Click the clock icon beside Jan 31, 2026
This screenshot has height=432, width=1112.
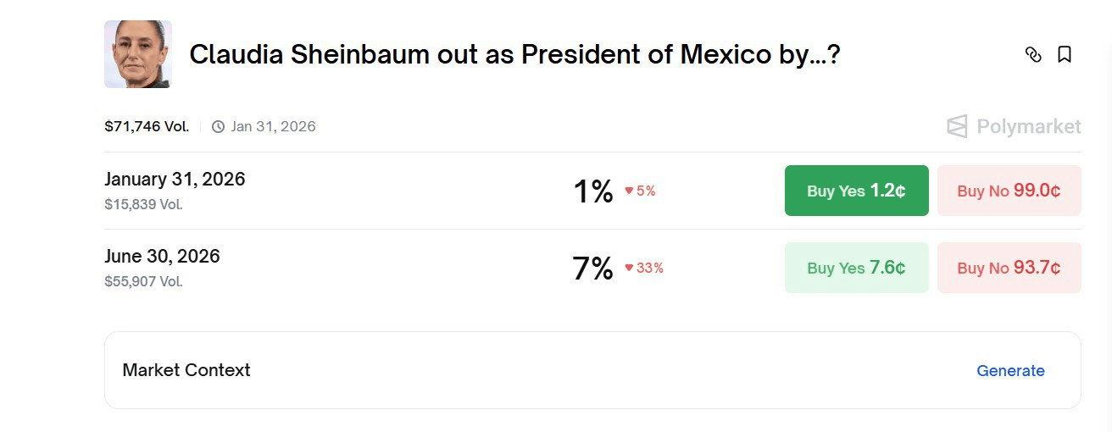coord(218,127)
